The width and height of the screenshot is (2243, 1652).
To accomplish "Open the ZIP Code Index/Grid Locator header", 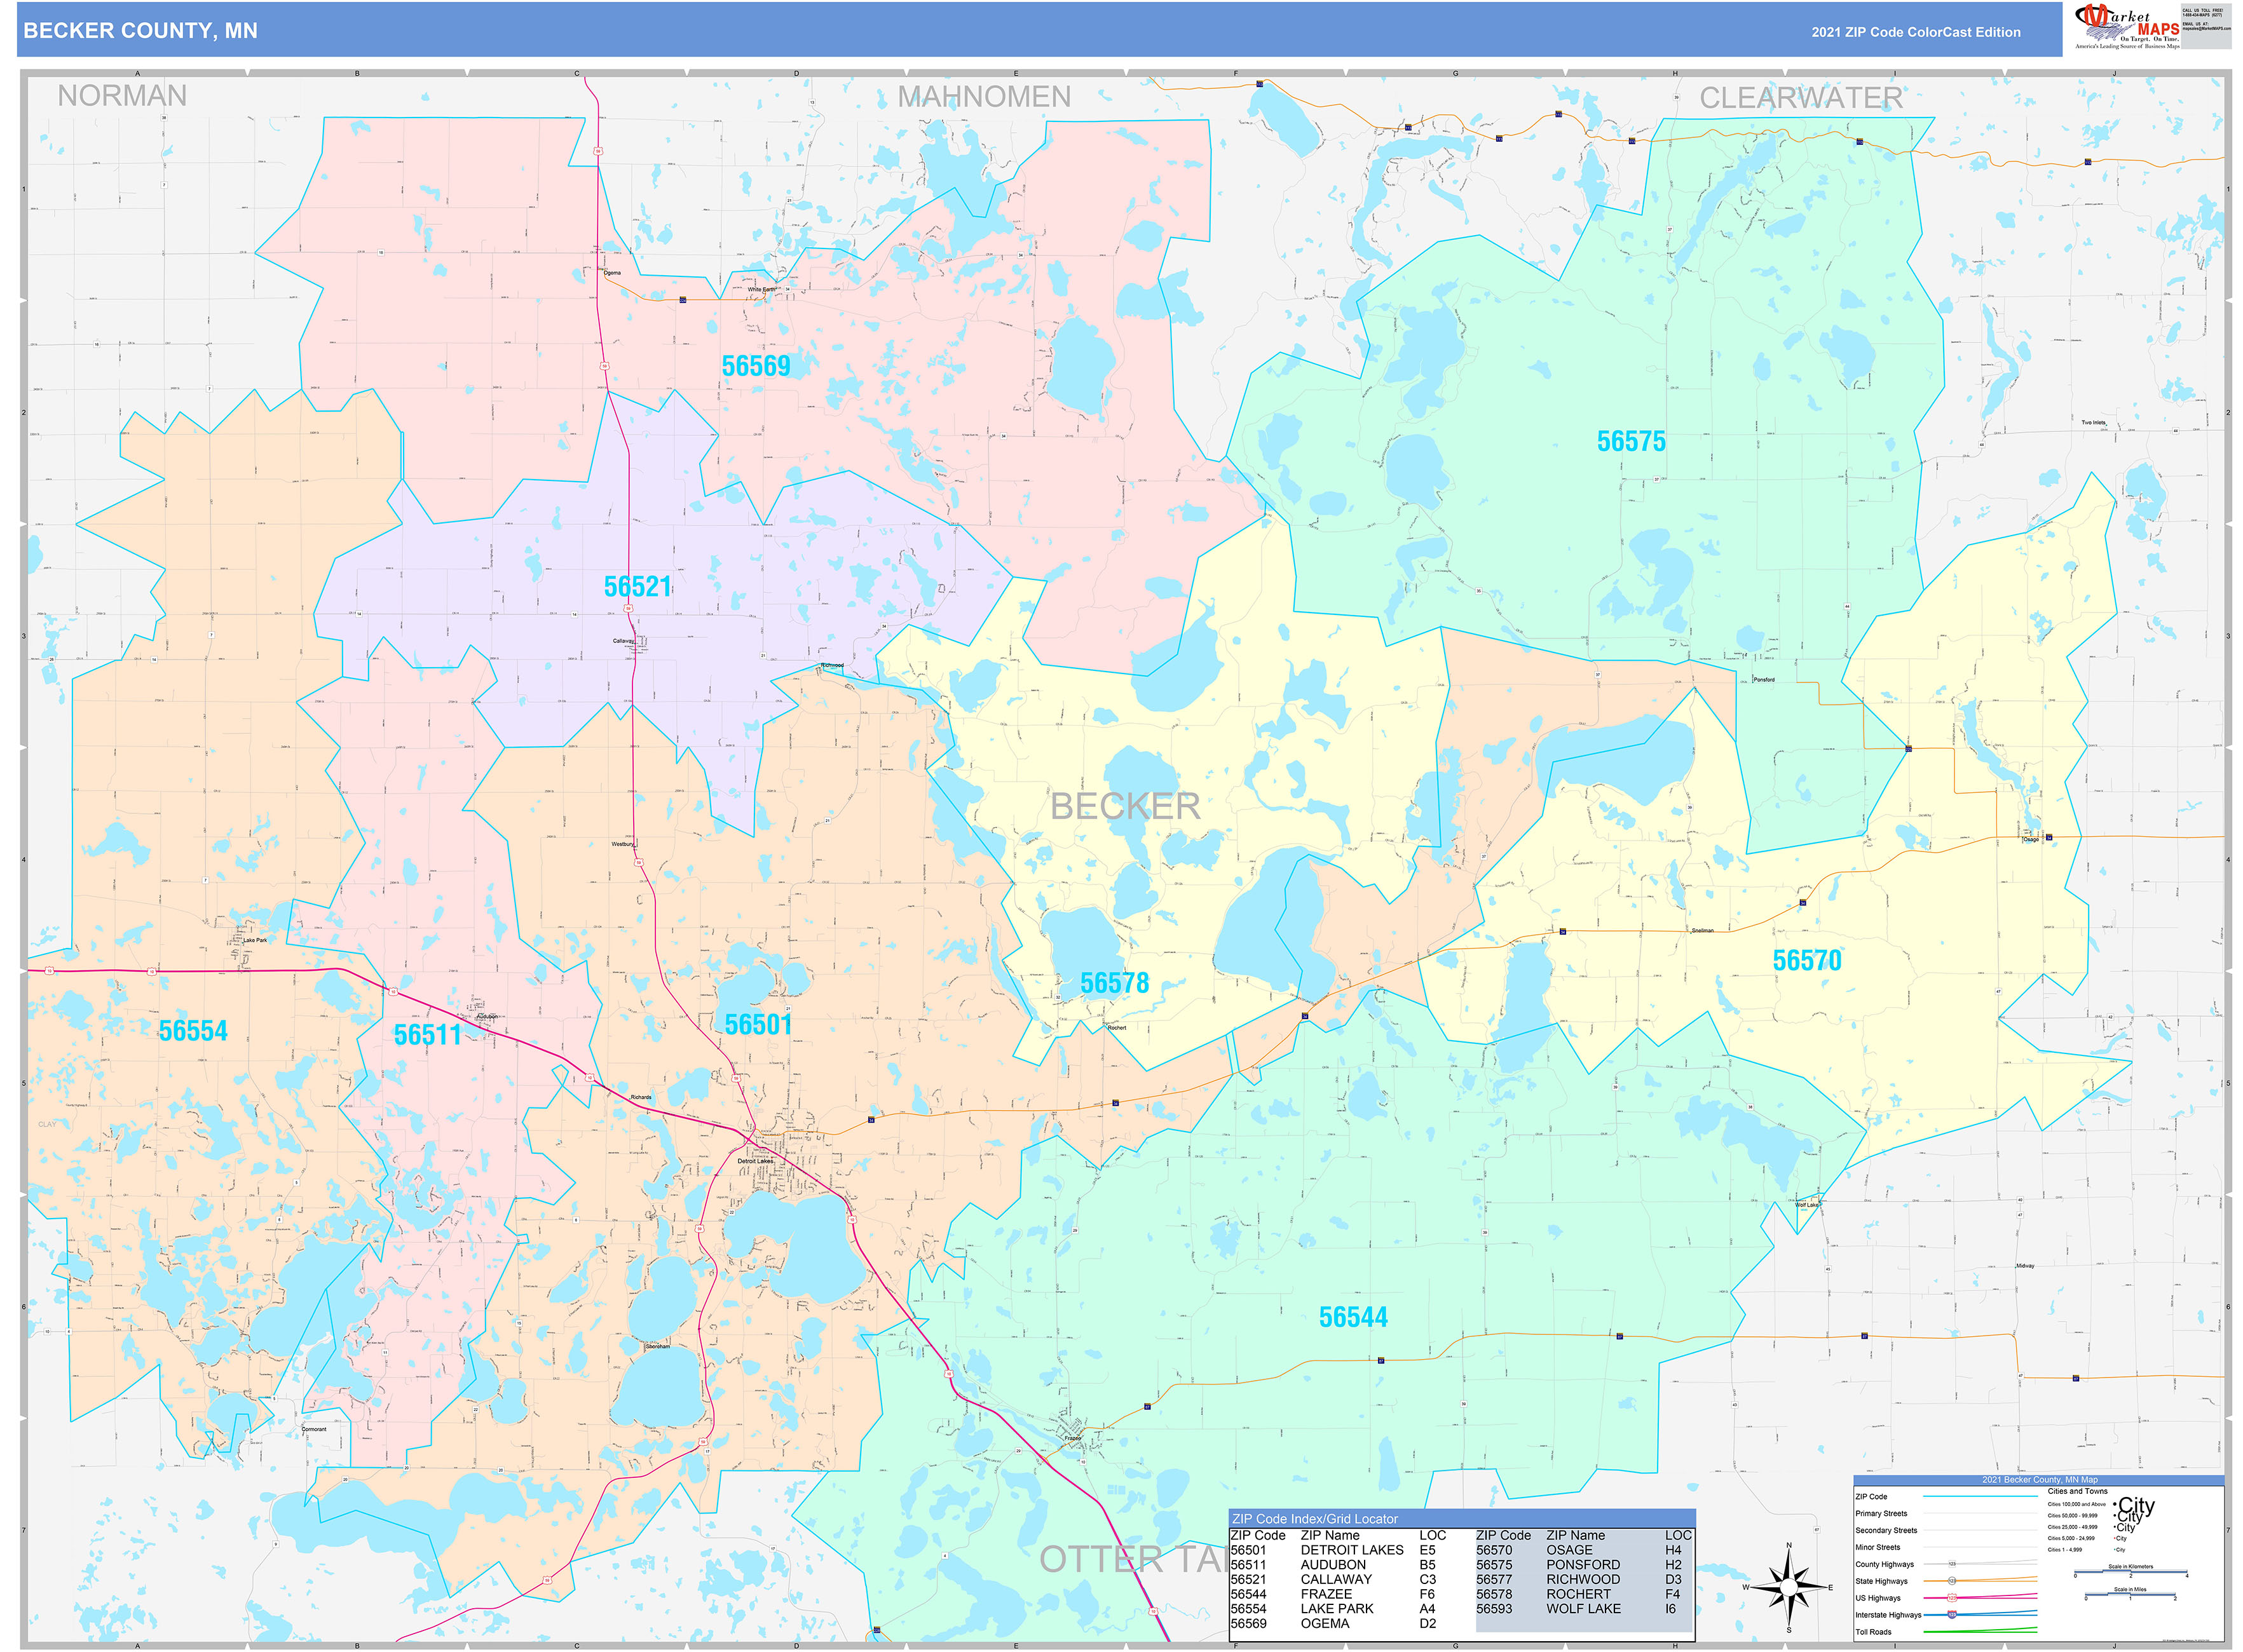I will coord(1314,1519).
